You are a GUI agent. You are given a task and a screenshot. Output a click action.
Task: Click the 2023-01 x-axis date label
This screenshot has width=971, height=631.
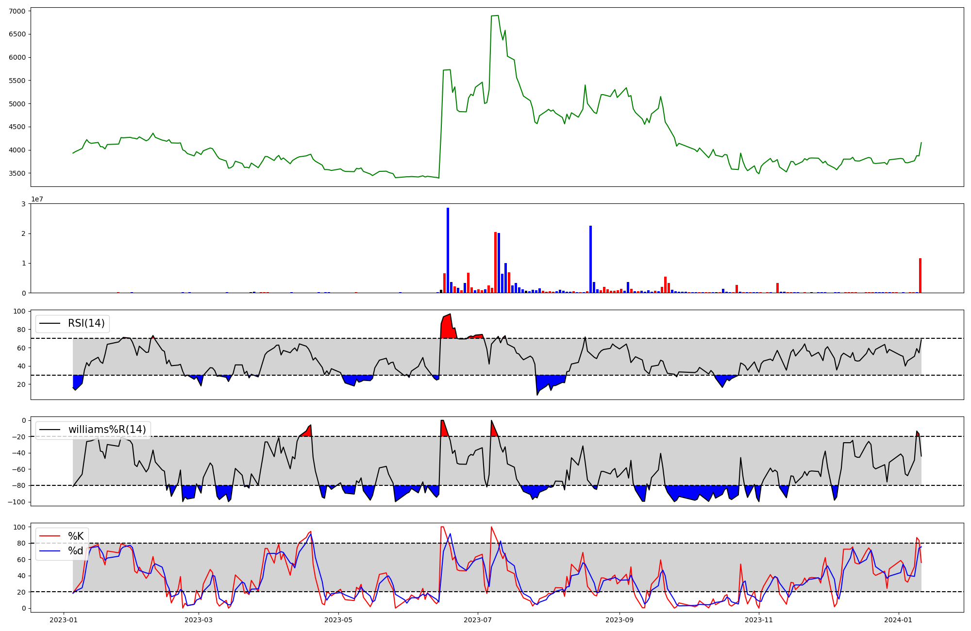(64, 620)
